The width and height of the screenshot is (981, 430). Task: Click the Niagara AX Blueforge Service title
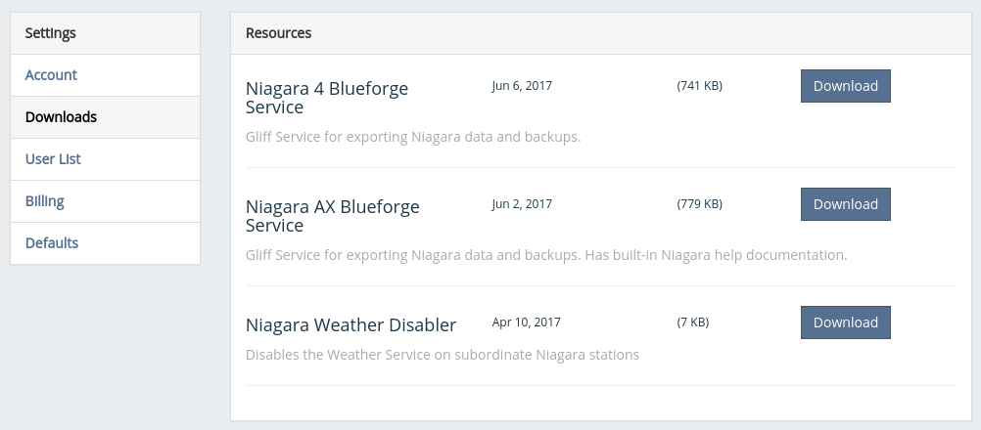pyautogui.click(x=332, y=215)
